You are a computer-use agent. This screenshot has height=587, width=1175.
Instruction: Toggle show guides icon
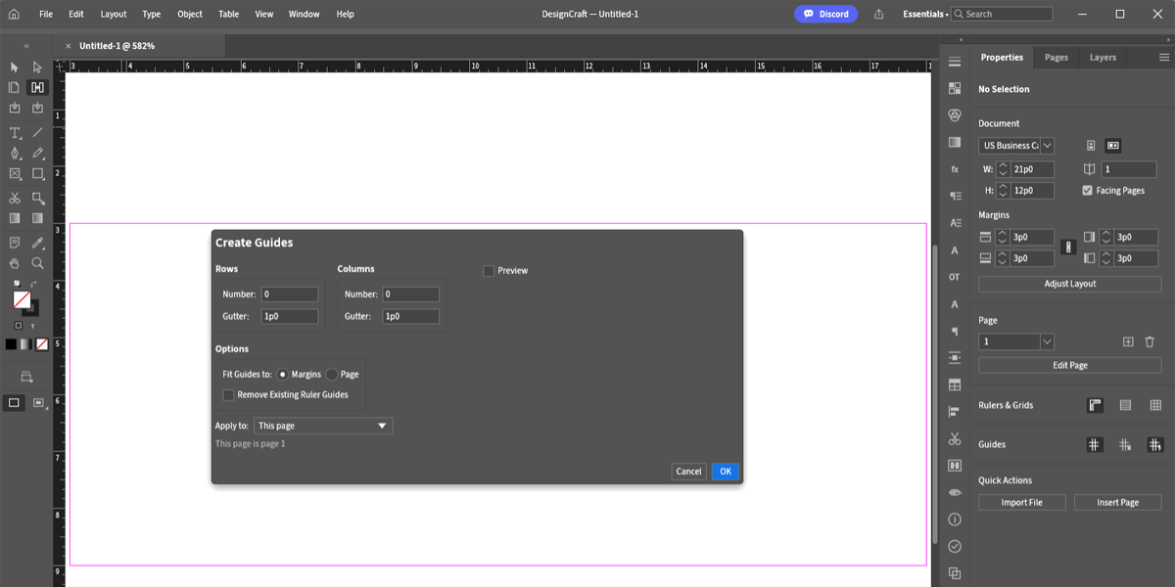[1095, 444]
